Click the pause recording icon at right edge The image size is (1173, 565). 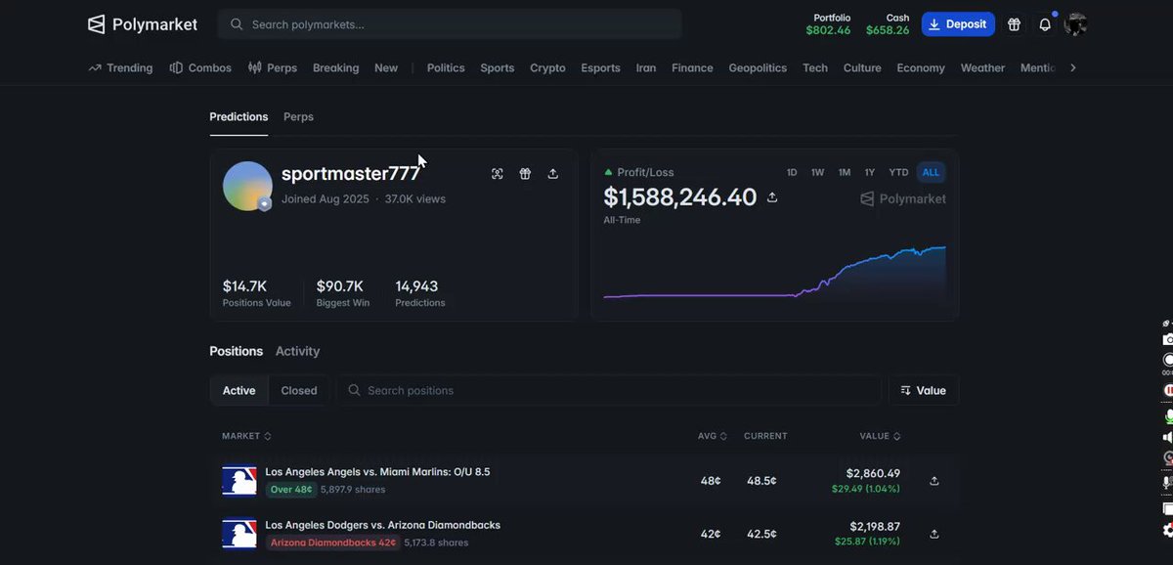[x=1168, y=390]
